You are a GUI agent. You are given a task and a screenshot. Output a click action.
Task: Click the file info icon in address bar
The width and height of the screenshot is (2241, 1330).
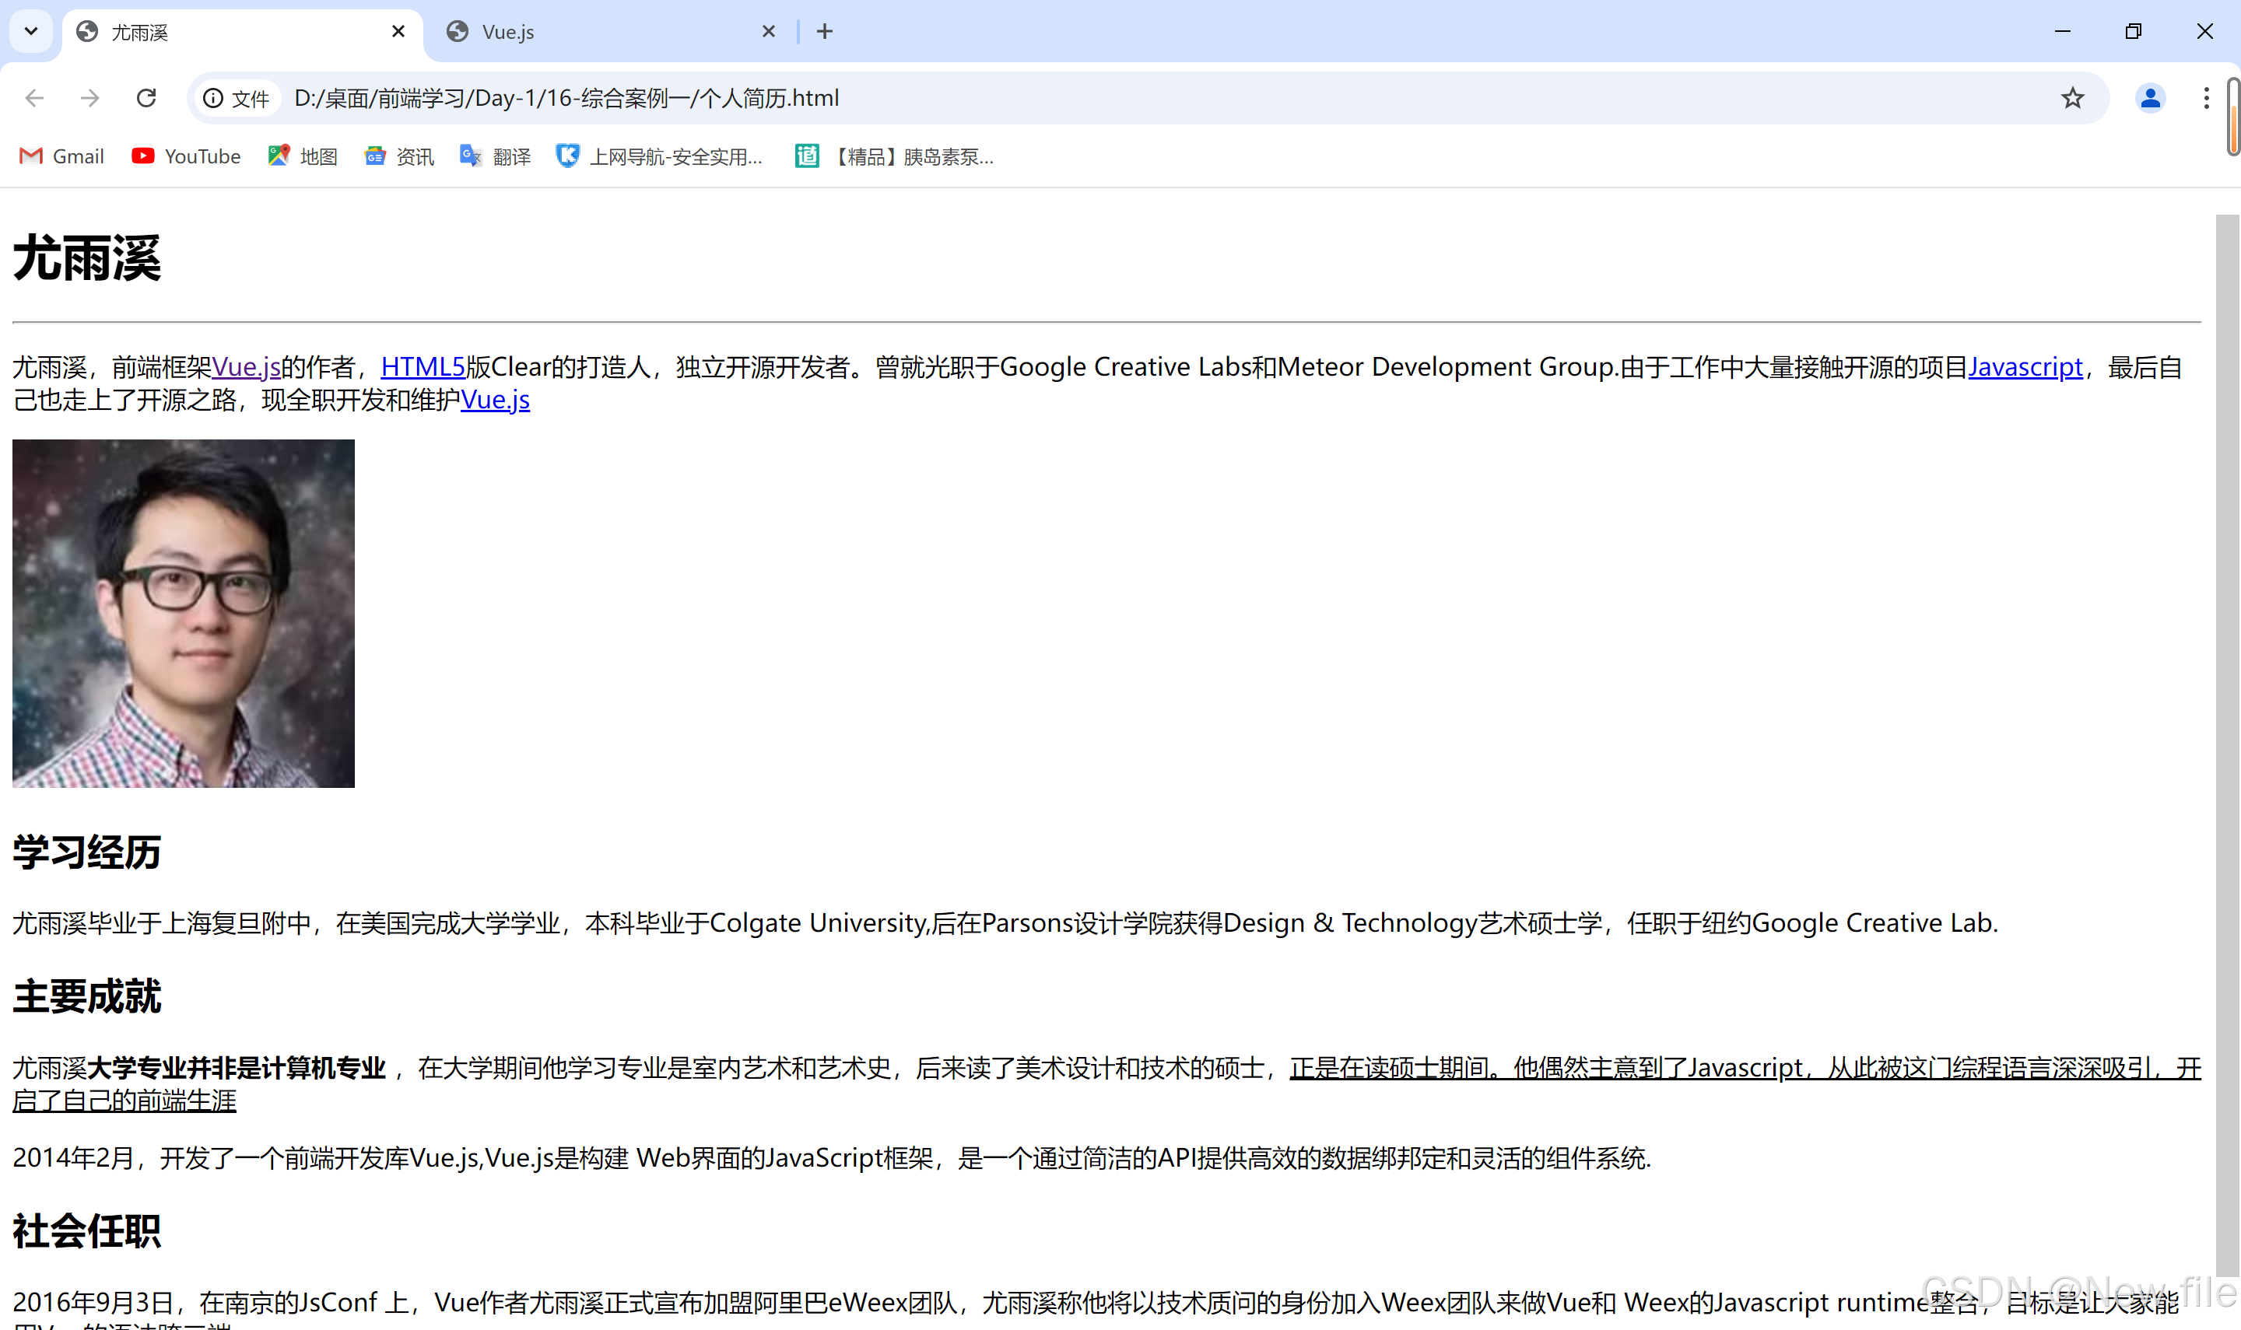(213, 98)
